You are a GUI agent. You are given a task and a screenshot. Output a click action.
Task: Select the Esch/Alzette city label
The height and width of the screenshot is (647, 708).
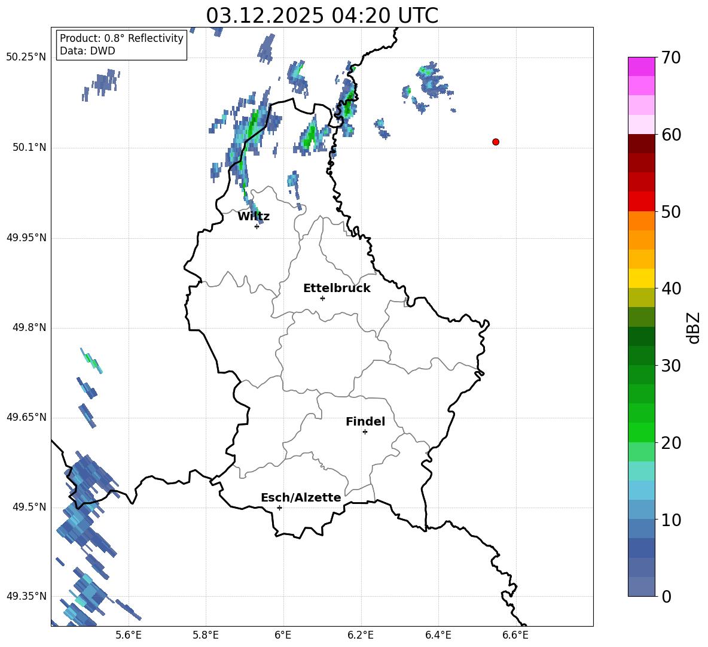tap(301, 497)
